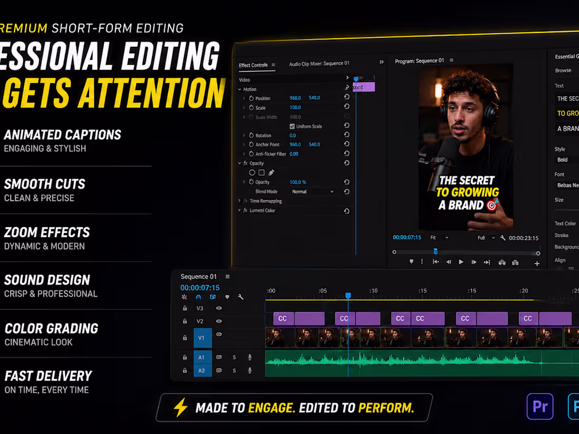The height and width of the screenshot is (434, 579).
Task: Solo the A1 audio track
Action: [234, 357]
